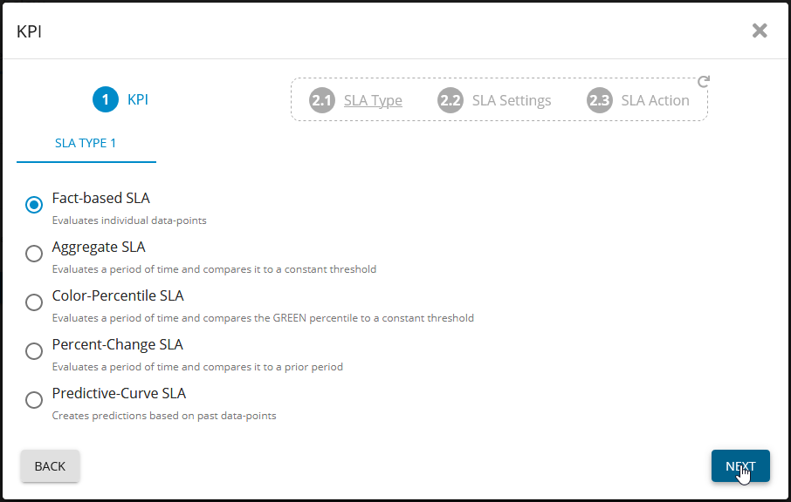The width and height of the screenshot is (791, 502).
Task: Click the 2.3 step number badge
Action: (600, 100)
